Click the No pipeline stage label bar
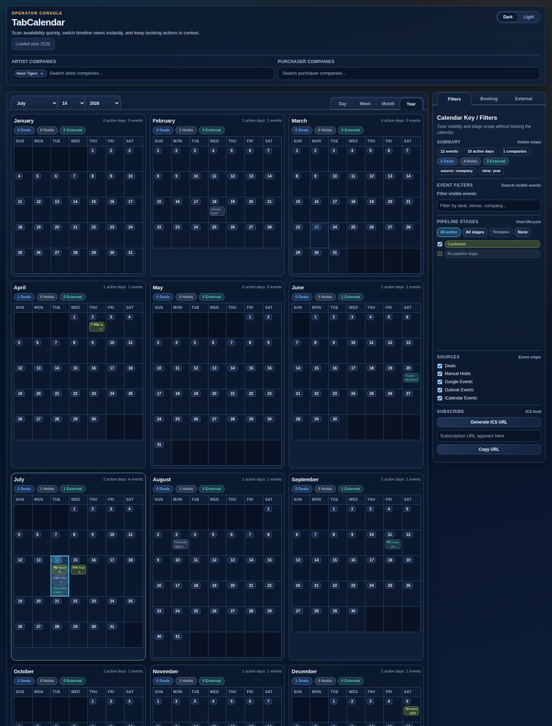 pyautogui.click(x=492, y=254)
